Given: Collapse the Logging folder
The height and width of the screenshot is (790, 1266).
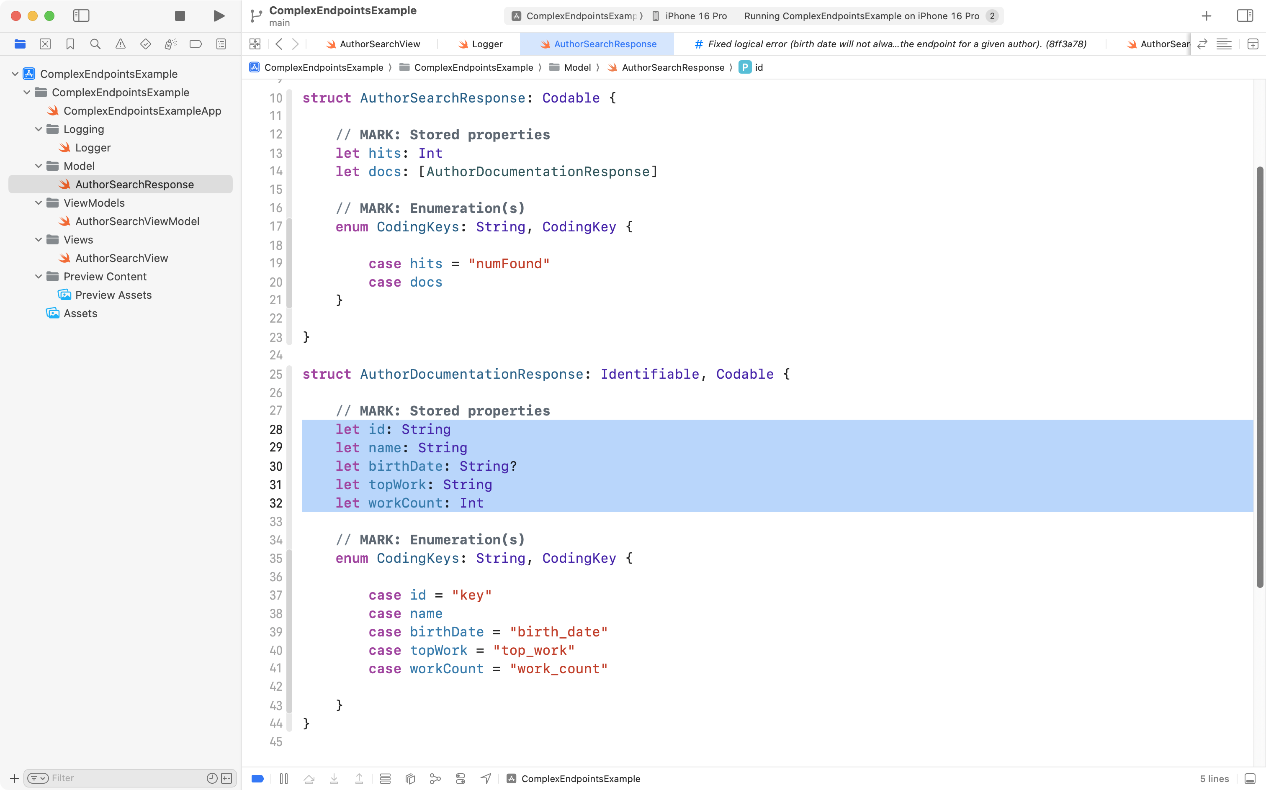Looking at the screenshot, I should 39,129.
